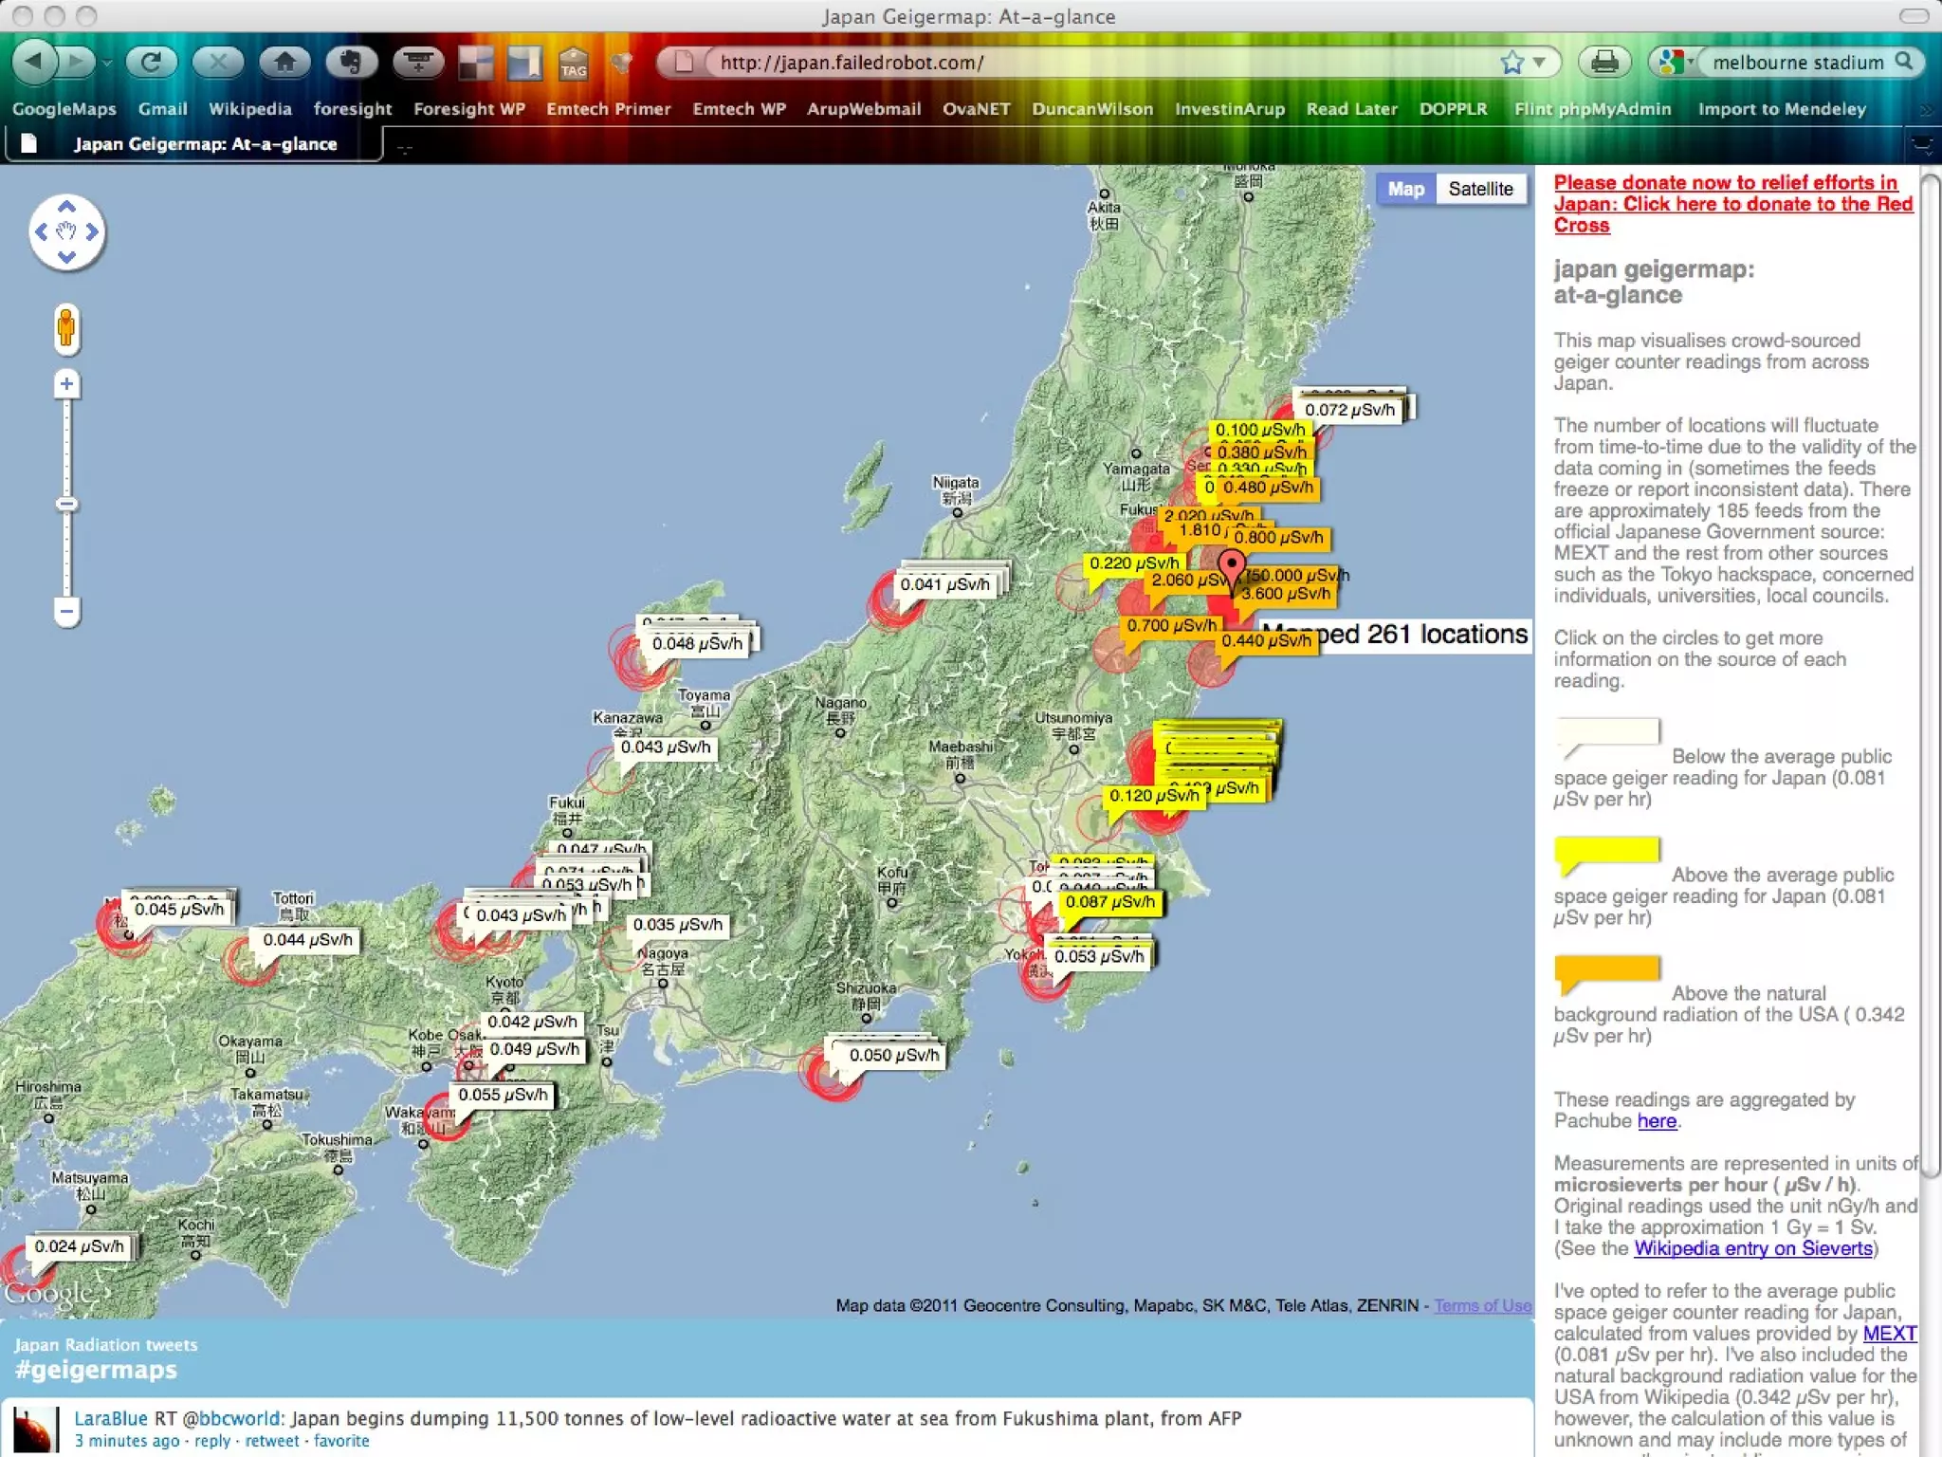
Task: Expand the bookmarks bar overflow chevron
Action: coord(1925,110)
